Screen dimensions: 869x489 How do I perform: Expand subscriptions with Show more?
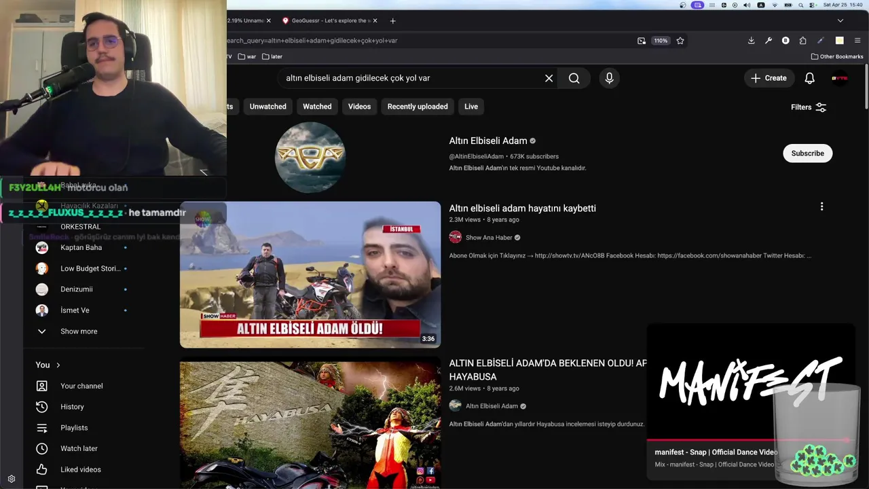(79, 331)
